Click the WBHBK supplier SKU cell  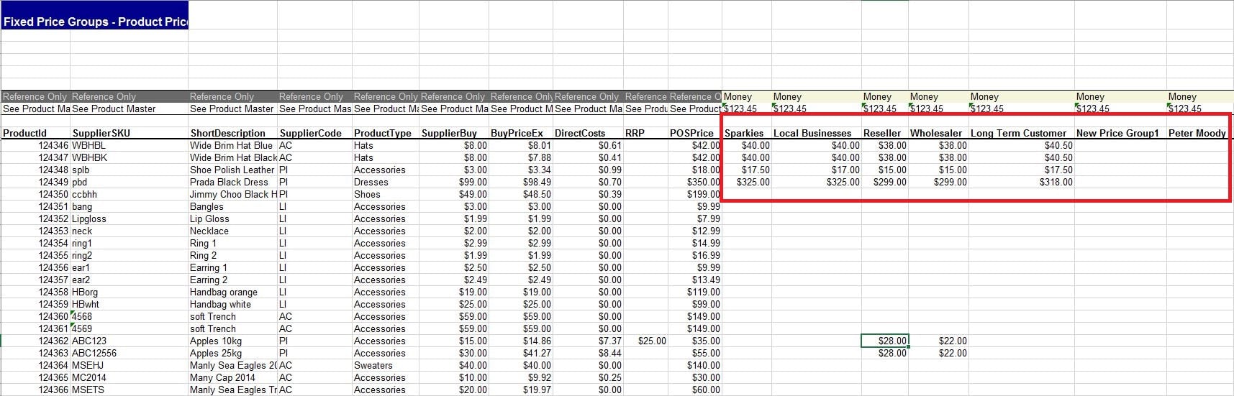130,157
